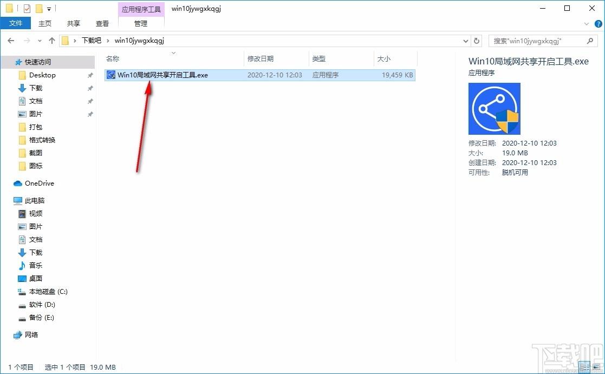The height and width of the screenshot is (374, 605).
Task: Click the exe file icon in the list
Action: click(x=111, y=75)
